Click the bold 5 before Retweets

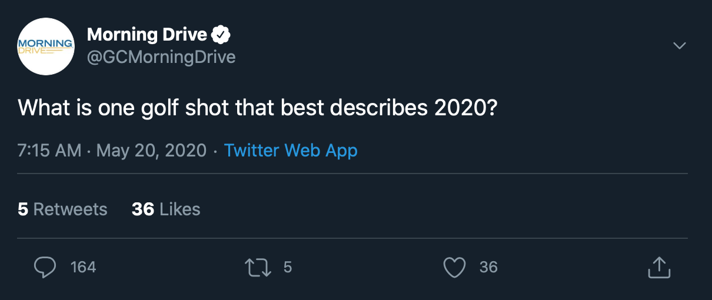pos(23,209)
